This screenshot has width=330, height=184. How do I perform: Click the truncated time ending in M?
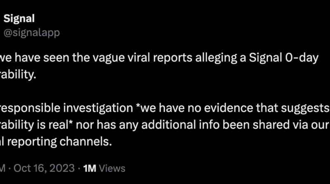pyautogui.click(x=3, y=168)
